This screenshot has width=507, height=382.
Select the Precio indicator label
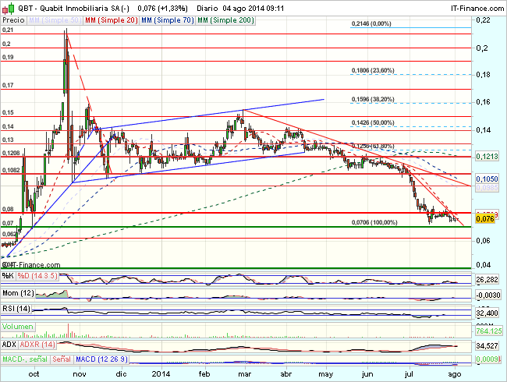13,20
